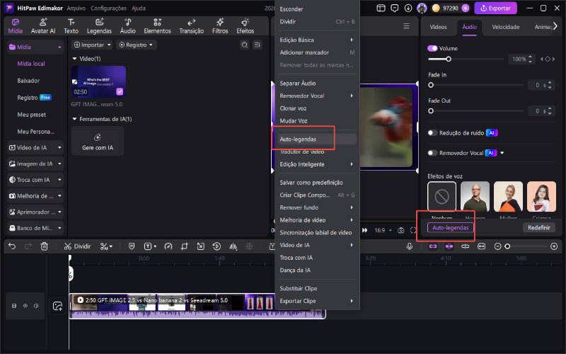Image resolution: width=566 pixels, height=354 pixels.
Task: Click the purple Auto-legendas button
Action: tap(450, 227)
